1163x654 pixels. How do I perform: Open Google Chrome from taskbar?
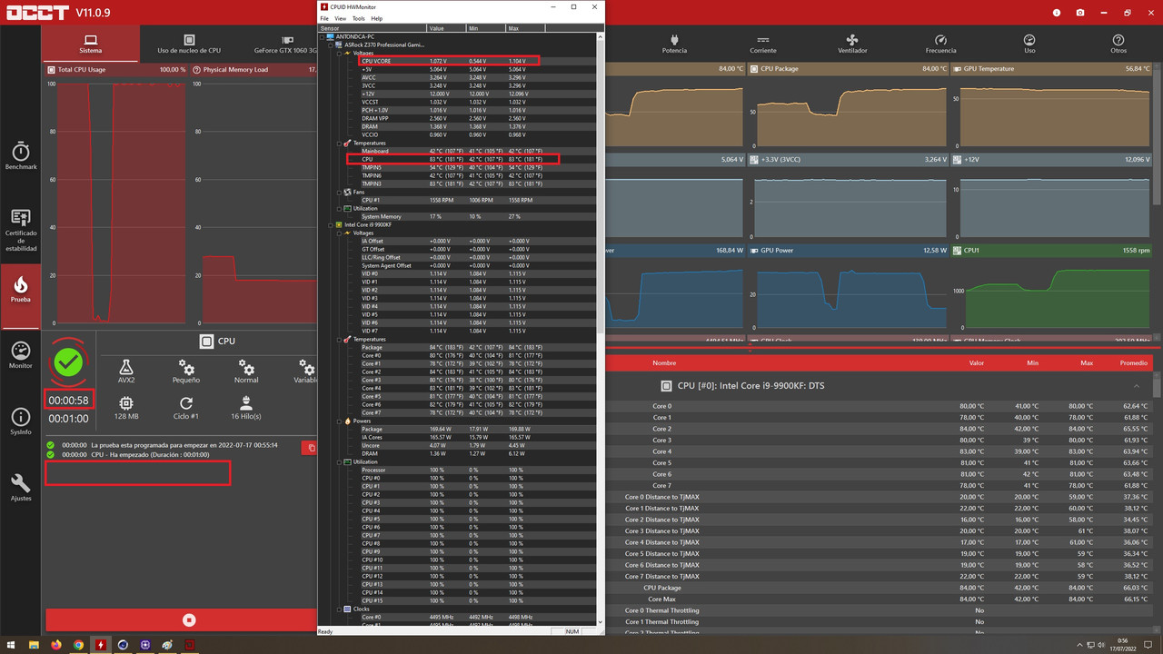click(79, 645)
